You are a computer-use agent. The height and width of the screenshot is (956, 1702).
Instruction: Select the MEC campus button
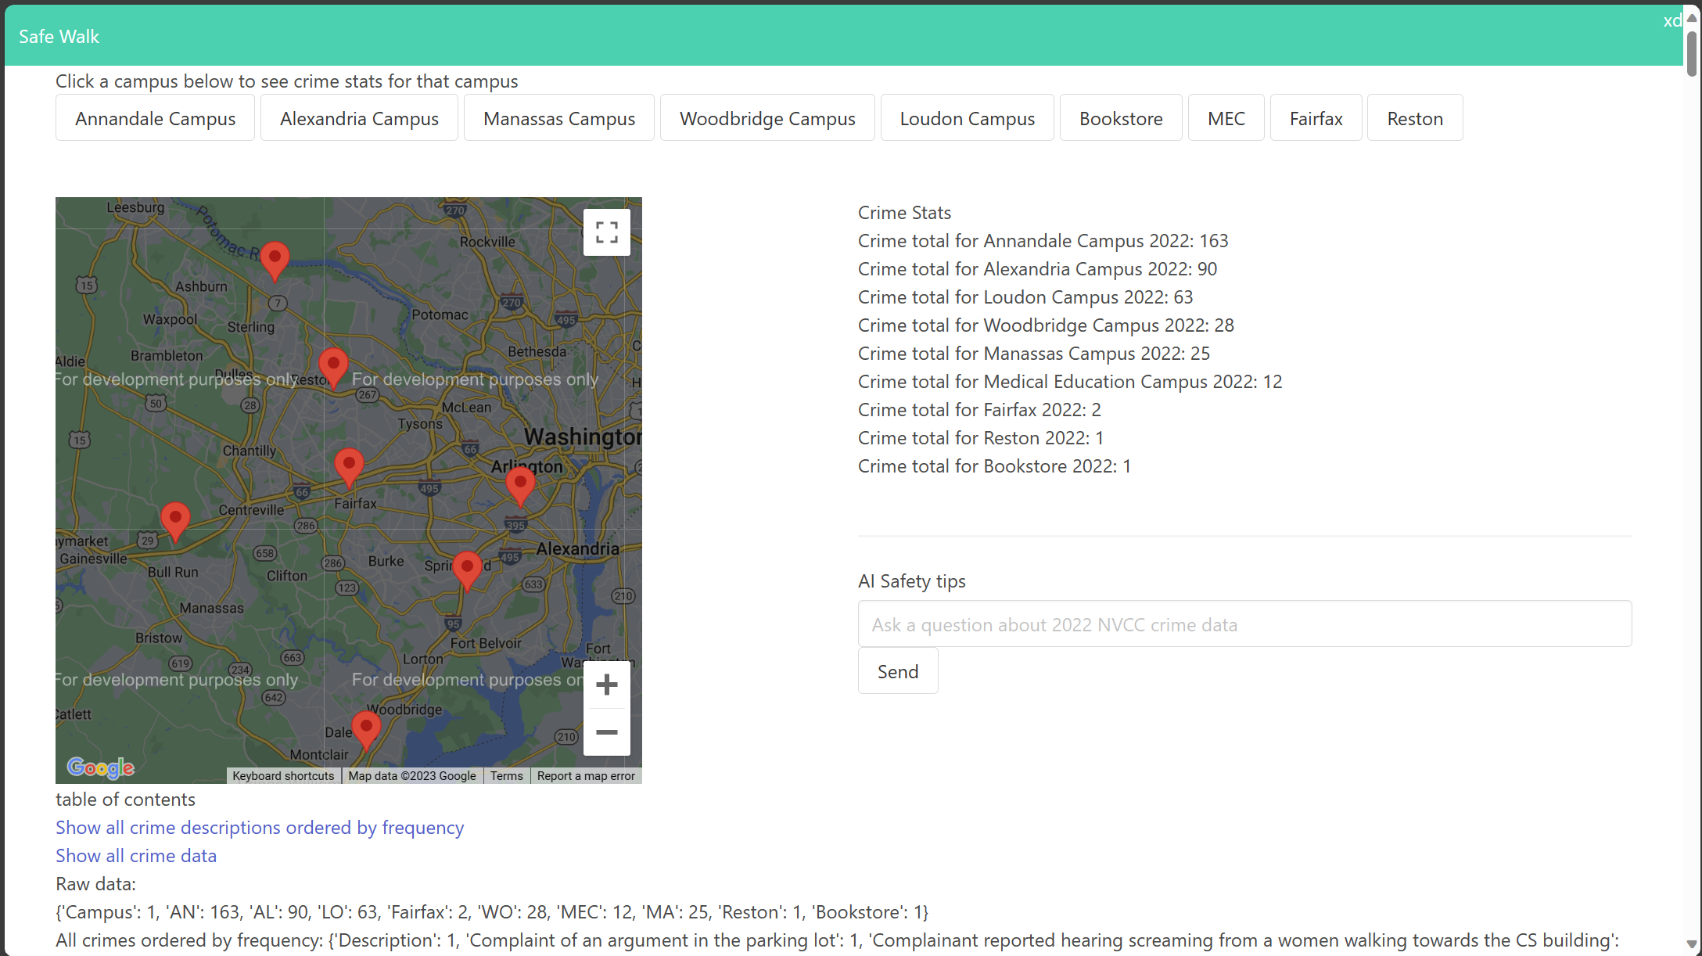pos(1225,118)
